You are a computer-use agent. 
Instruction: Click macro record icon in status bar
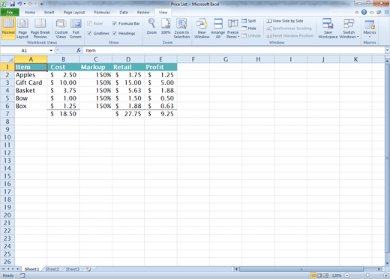point(22,275)
